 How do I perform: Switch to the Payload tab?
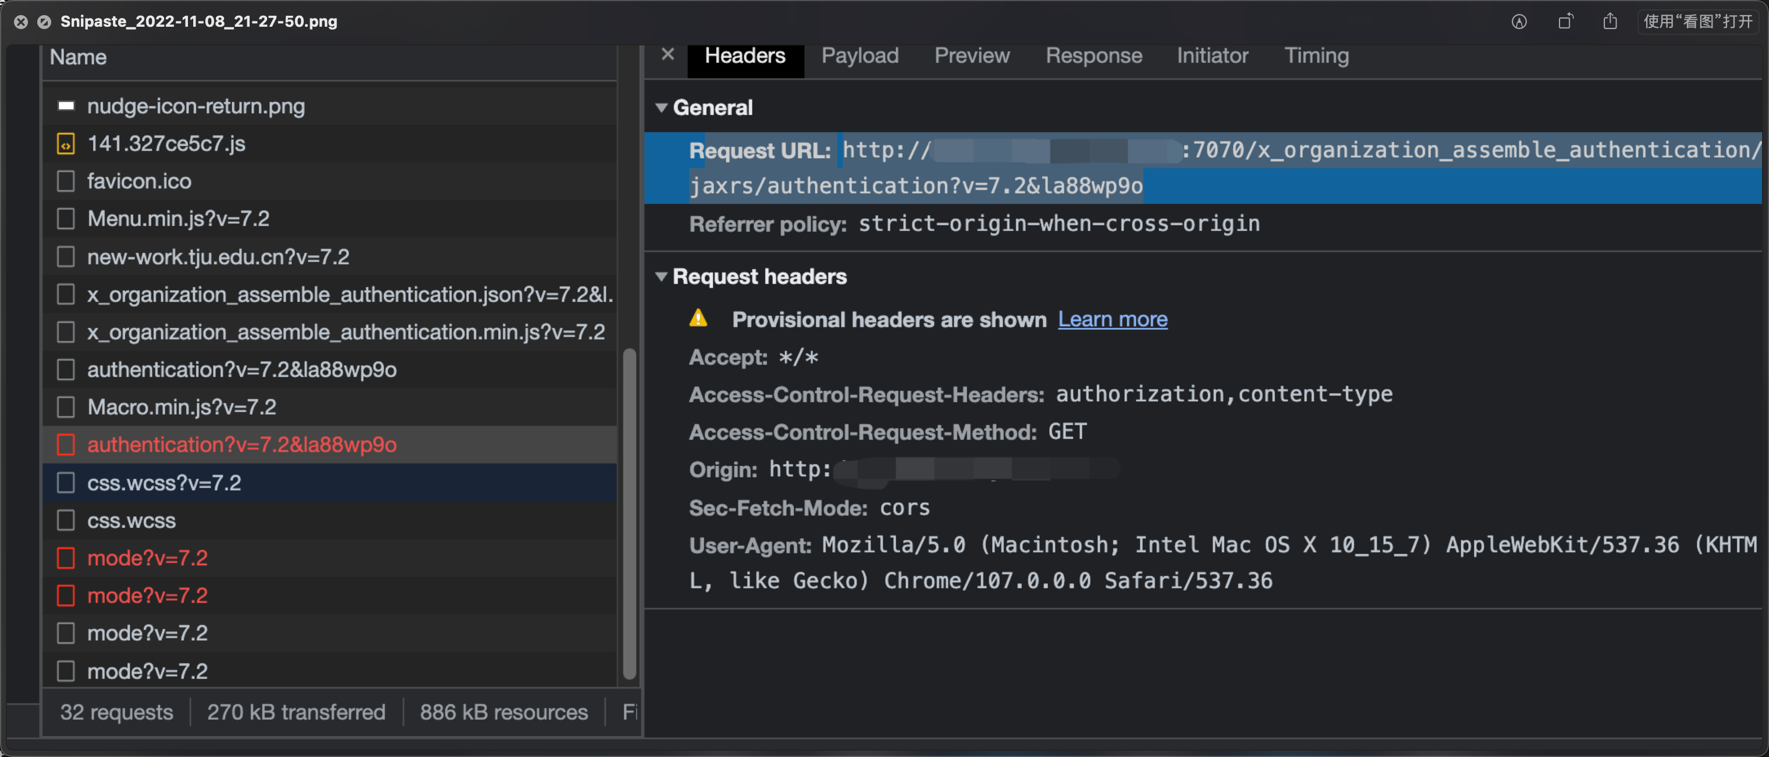860,56
